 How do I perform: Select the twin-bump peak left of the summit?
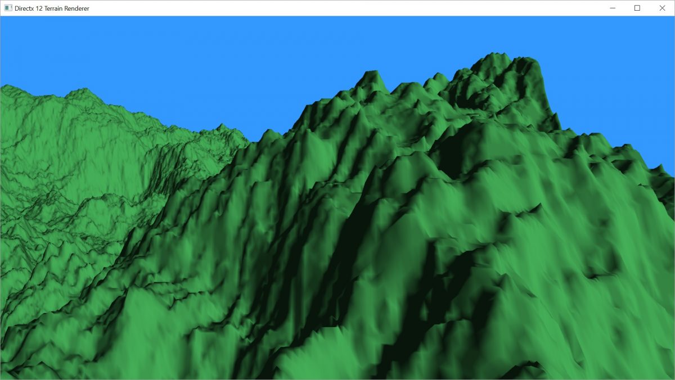coord(371,75)
